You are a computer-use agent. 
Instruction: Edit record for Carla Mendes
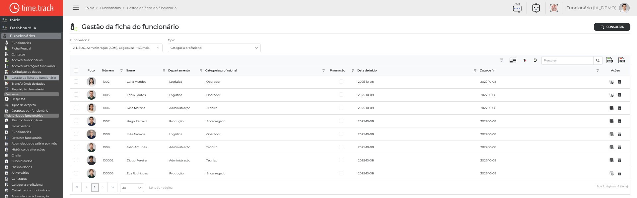pos(611,82)
